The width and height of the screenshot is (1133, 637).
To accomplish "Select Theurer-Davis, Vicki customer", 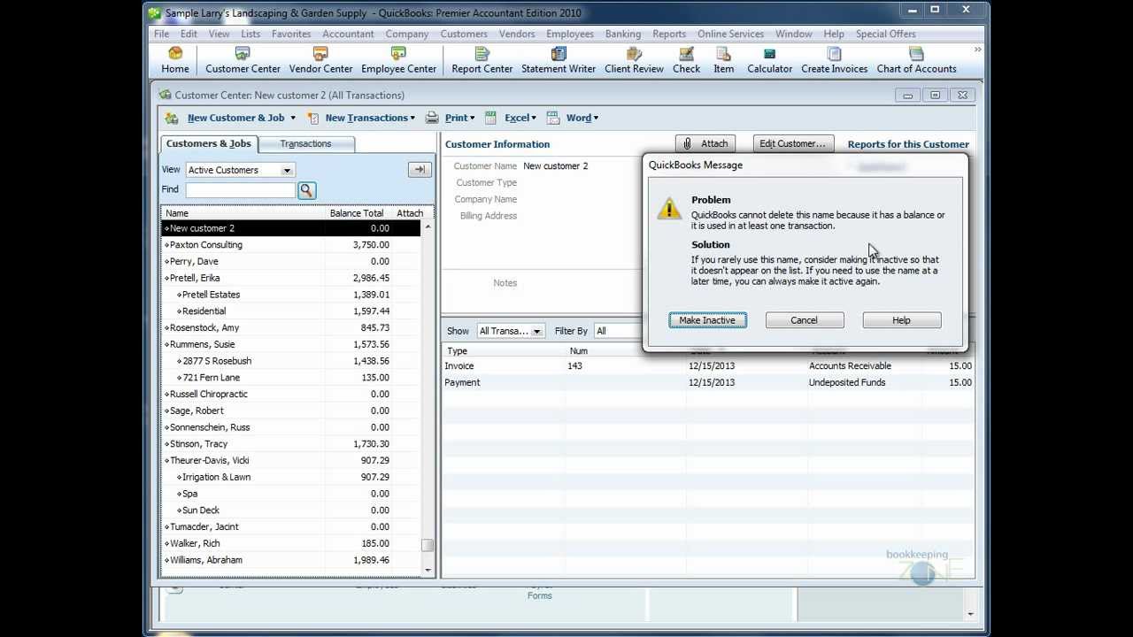I will tap(291, 460).
